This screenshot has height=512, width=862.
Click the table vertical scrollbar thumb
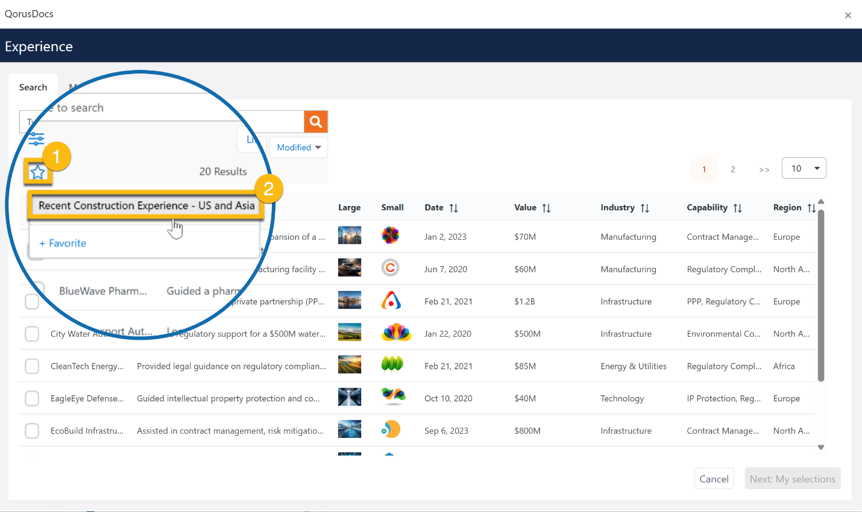[821, 295]
